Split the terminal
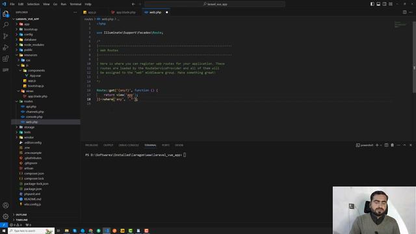This screenshot has width=416, height=234. click(x=386, y=145)
